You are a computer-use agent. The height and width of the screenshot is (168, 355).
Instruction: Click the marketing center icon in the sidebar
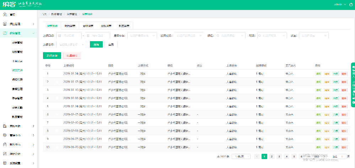(x=5, y=135)
